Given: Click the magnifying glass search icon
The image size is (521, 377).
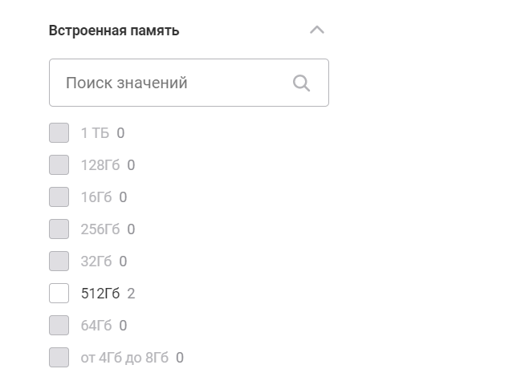Looking at the screenshot, I should [301, 83].
